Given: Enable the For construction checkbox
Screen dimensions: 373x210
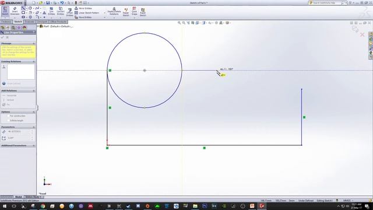Looking at the screenshot, I should click(8, 116).
